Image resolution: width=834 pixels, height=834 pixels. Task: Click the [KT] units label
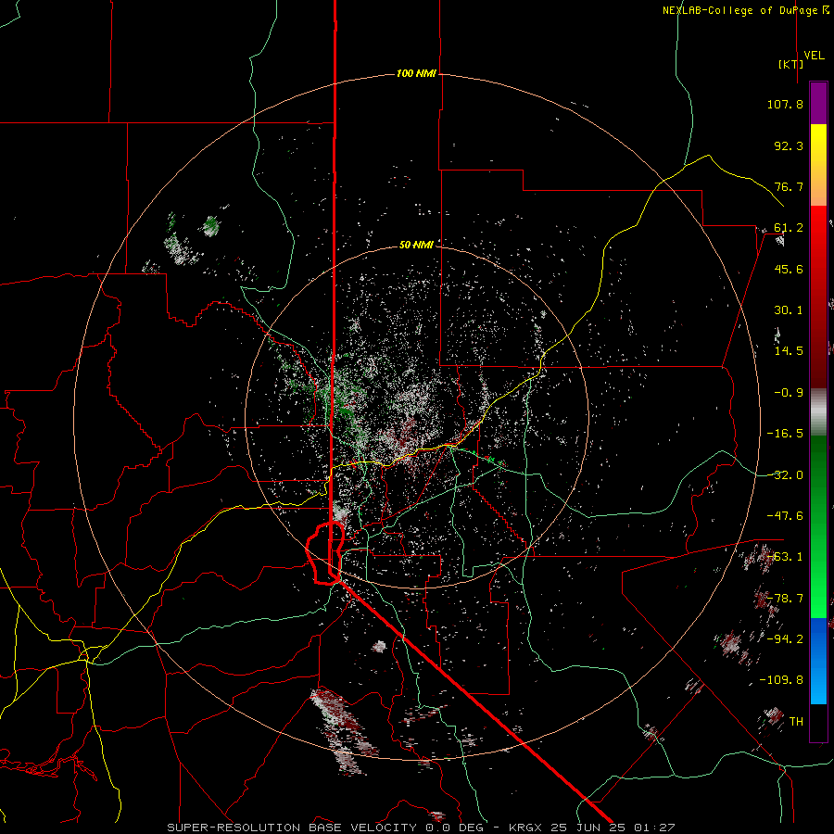791,64
